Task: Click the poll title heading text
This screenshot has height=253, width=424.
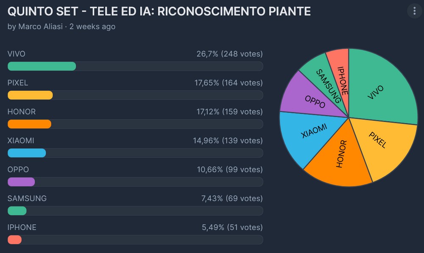Action: pos(159,11)
